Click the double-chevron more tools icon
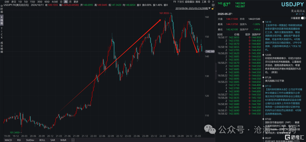 click(x=213, y=2)
